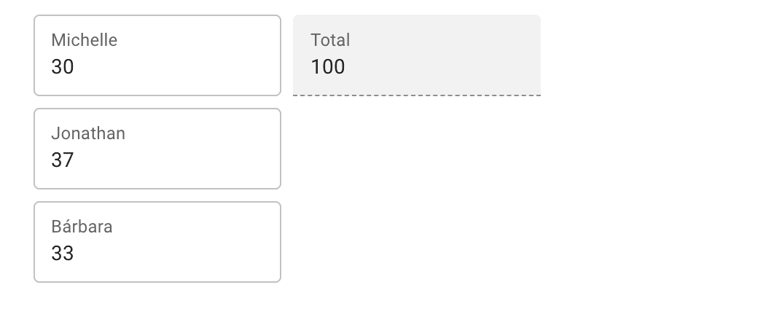Click the Jonathan label text
The height and width of the screenshot is (309, 774).
pos(88,133)
